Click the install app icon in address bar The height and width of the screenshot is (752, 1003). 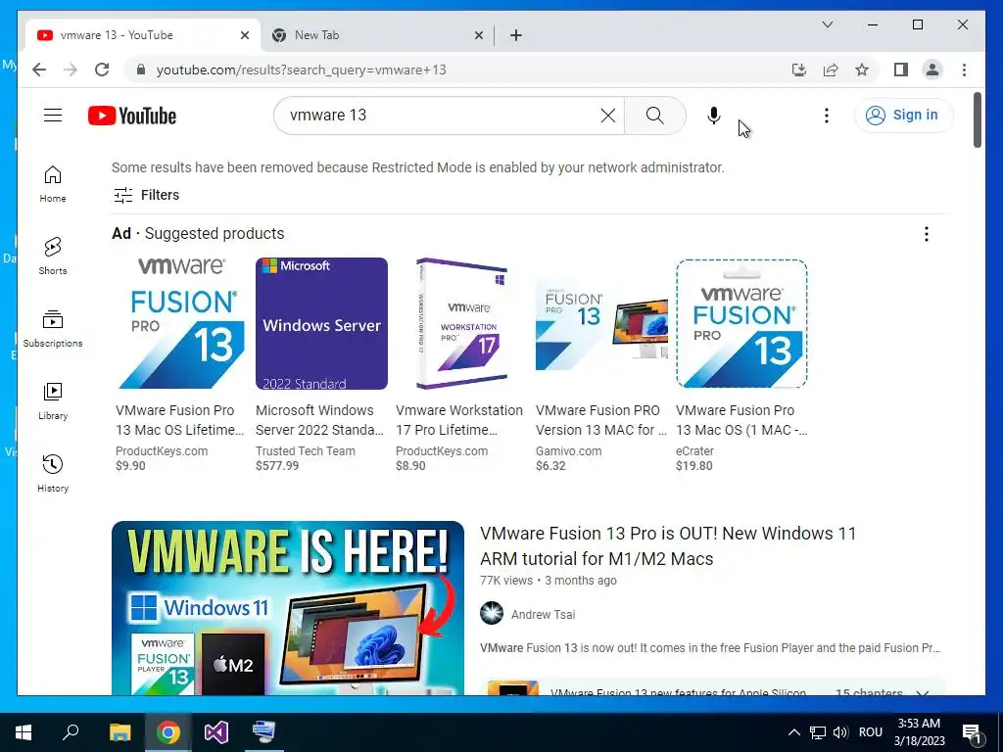click(x=799, y=70)
